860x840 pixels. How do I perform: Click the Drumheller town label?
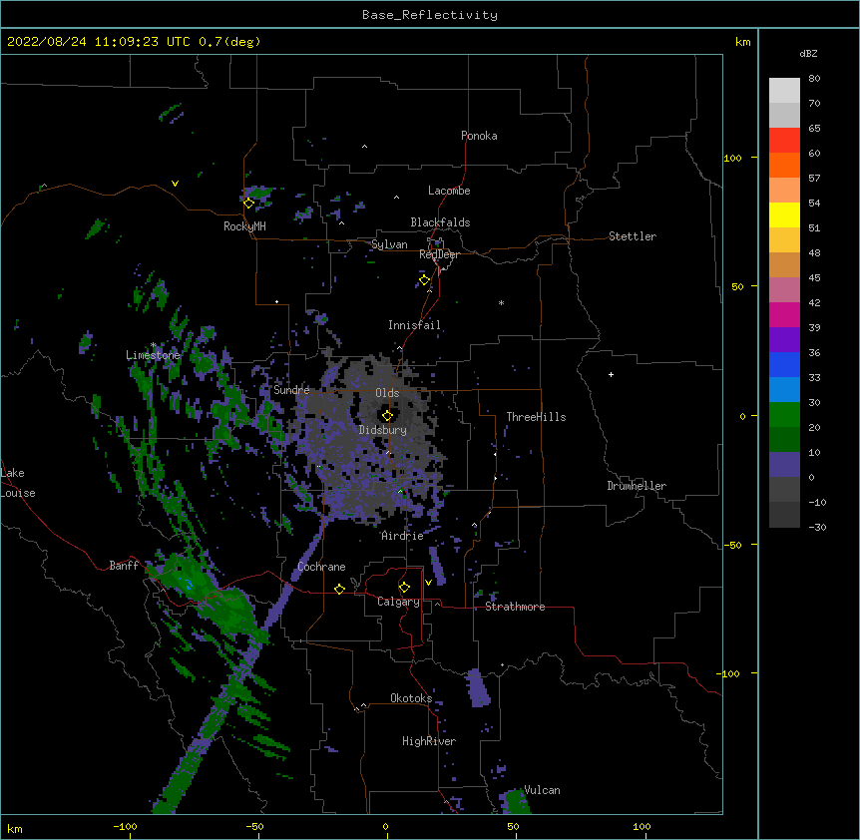(637, 486)
